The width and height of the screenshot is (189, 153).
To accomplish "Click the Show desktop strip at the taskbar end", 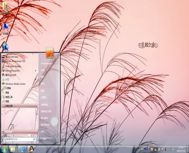I will tap(188, 149).
